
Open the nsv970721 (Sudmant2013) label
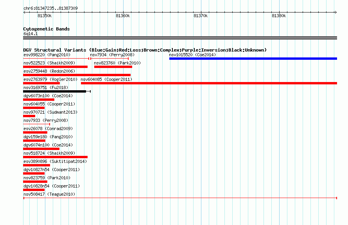point(50,112)
